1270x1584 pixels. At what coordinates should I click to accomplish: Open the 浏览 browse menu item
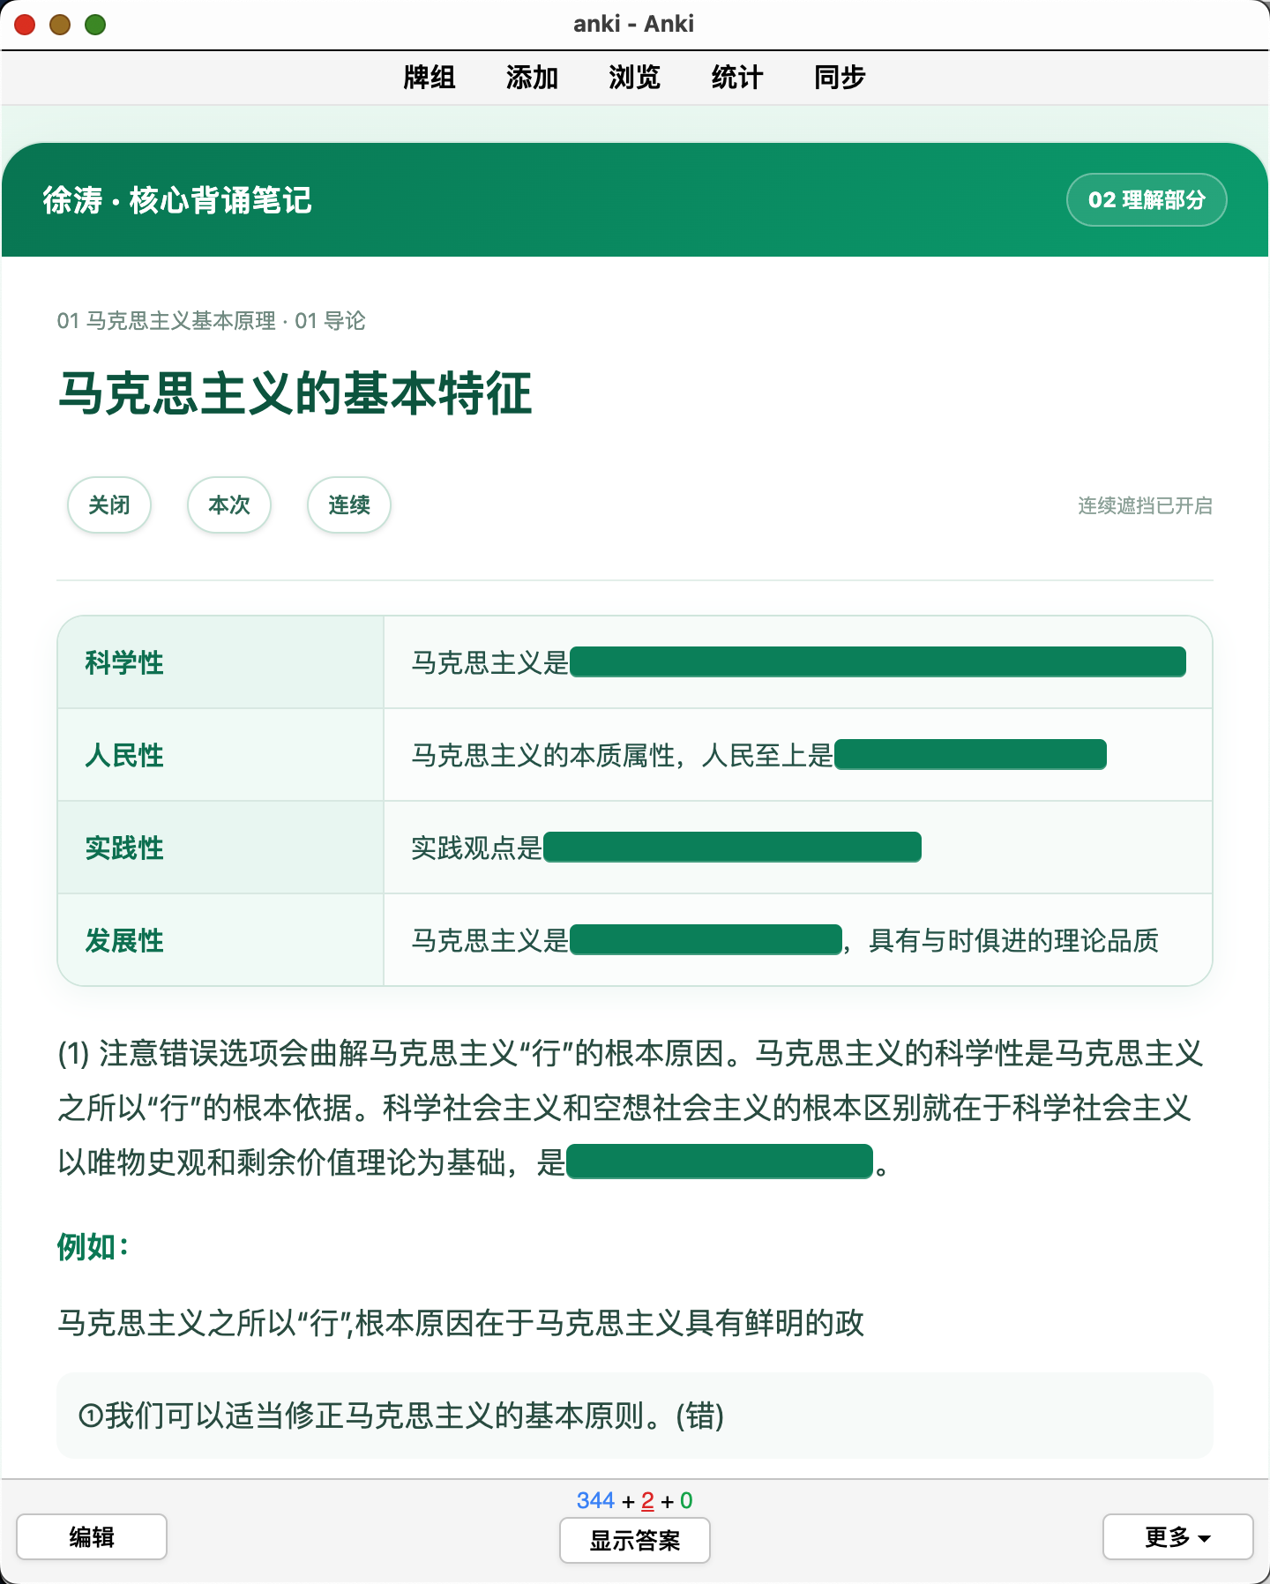[x=634, y=78]
